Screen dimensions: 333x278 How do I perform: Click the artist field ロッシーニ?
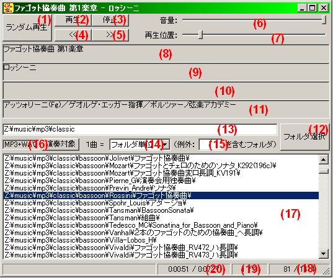(166, 72)
